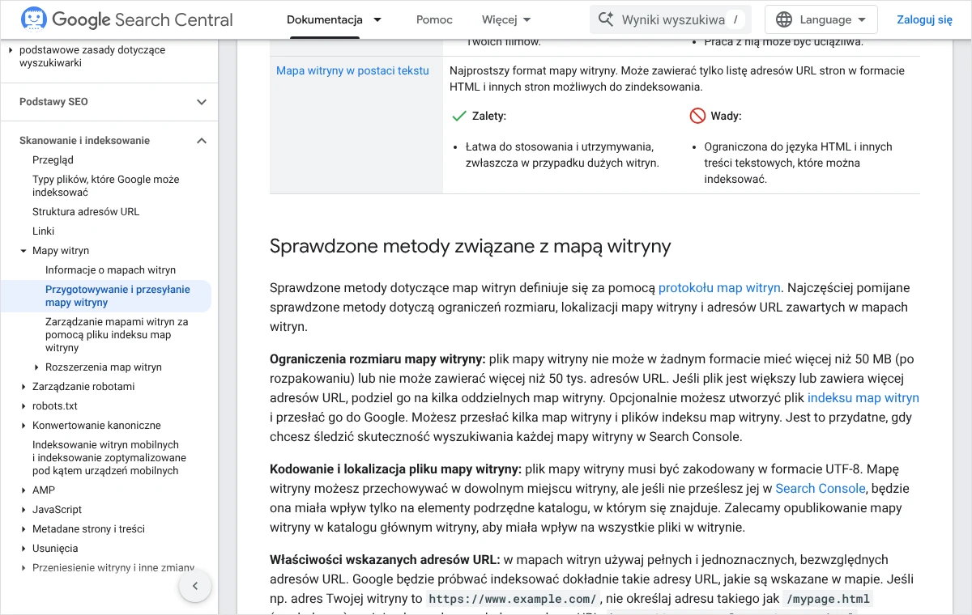Select the Dokumentacja tab
Viewport: 972px width, 615px height.
pyautogui.click(x=325, y=19)
